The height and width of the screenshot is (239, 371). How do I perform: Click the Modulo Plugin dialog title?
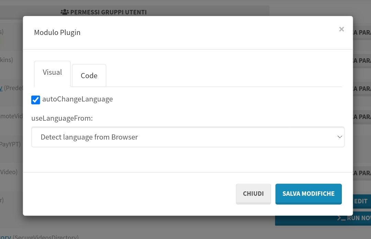57,32
